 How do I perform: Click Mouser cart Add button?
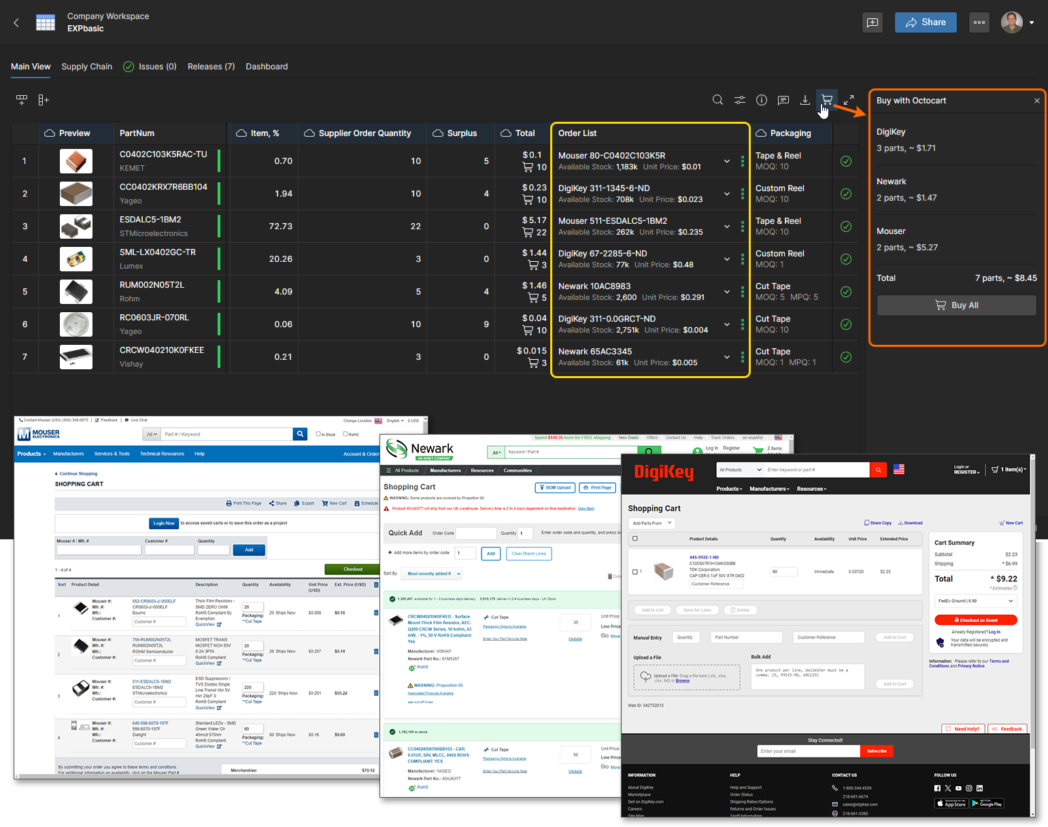249,550
